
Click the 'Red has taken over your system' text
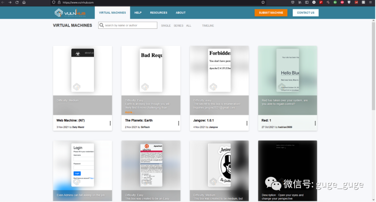285,102
